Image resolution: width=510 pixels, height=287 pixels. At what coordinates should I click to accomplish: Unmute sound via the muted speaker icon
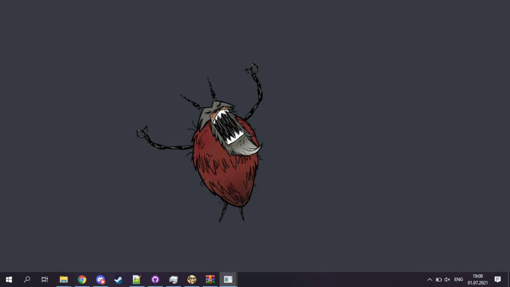tap(447, 279)
